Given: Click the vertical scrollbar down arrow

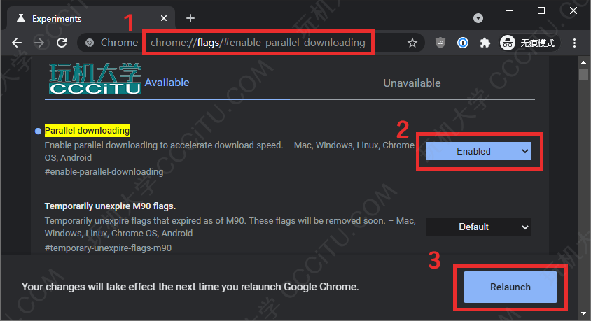Looking at the screenshot, I should pyautogui.click(x=584, y=313).
